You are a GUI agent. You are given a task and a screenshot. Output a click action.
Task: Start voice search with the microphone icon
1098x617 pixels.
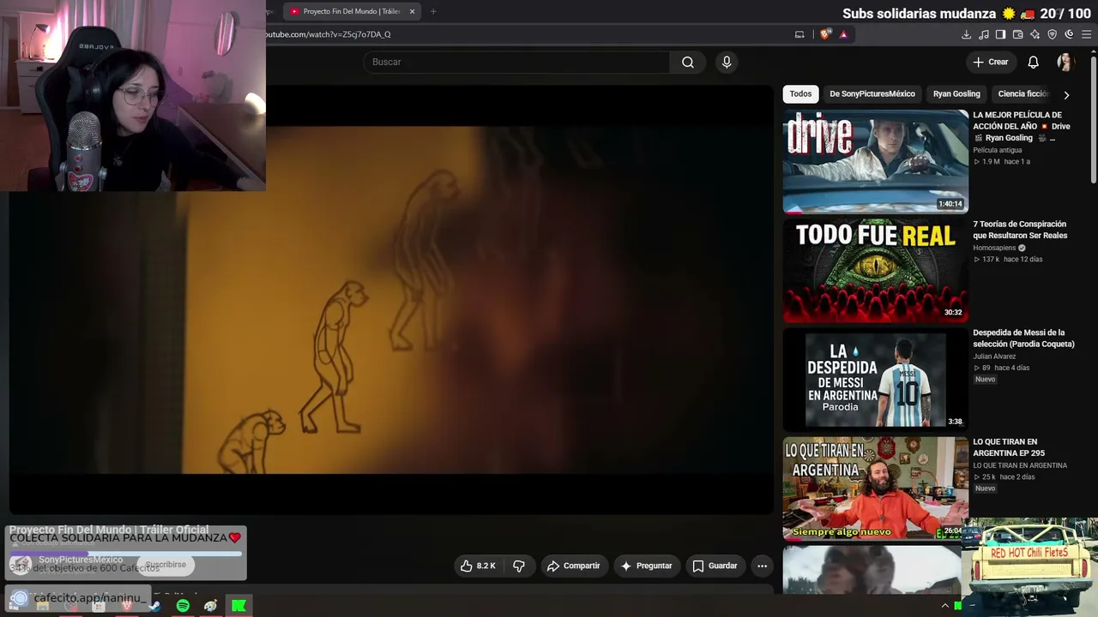click(x=727, y=62)
